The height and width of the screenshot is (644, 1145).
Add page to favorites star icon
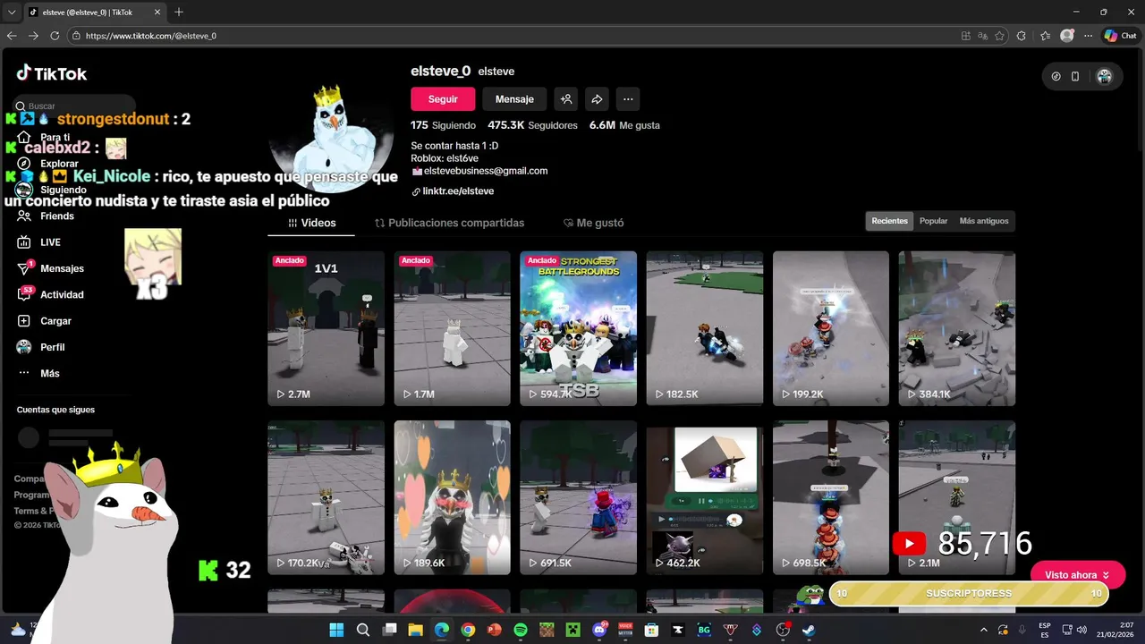point(999,36)
